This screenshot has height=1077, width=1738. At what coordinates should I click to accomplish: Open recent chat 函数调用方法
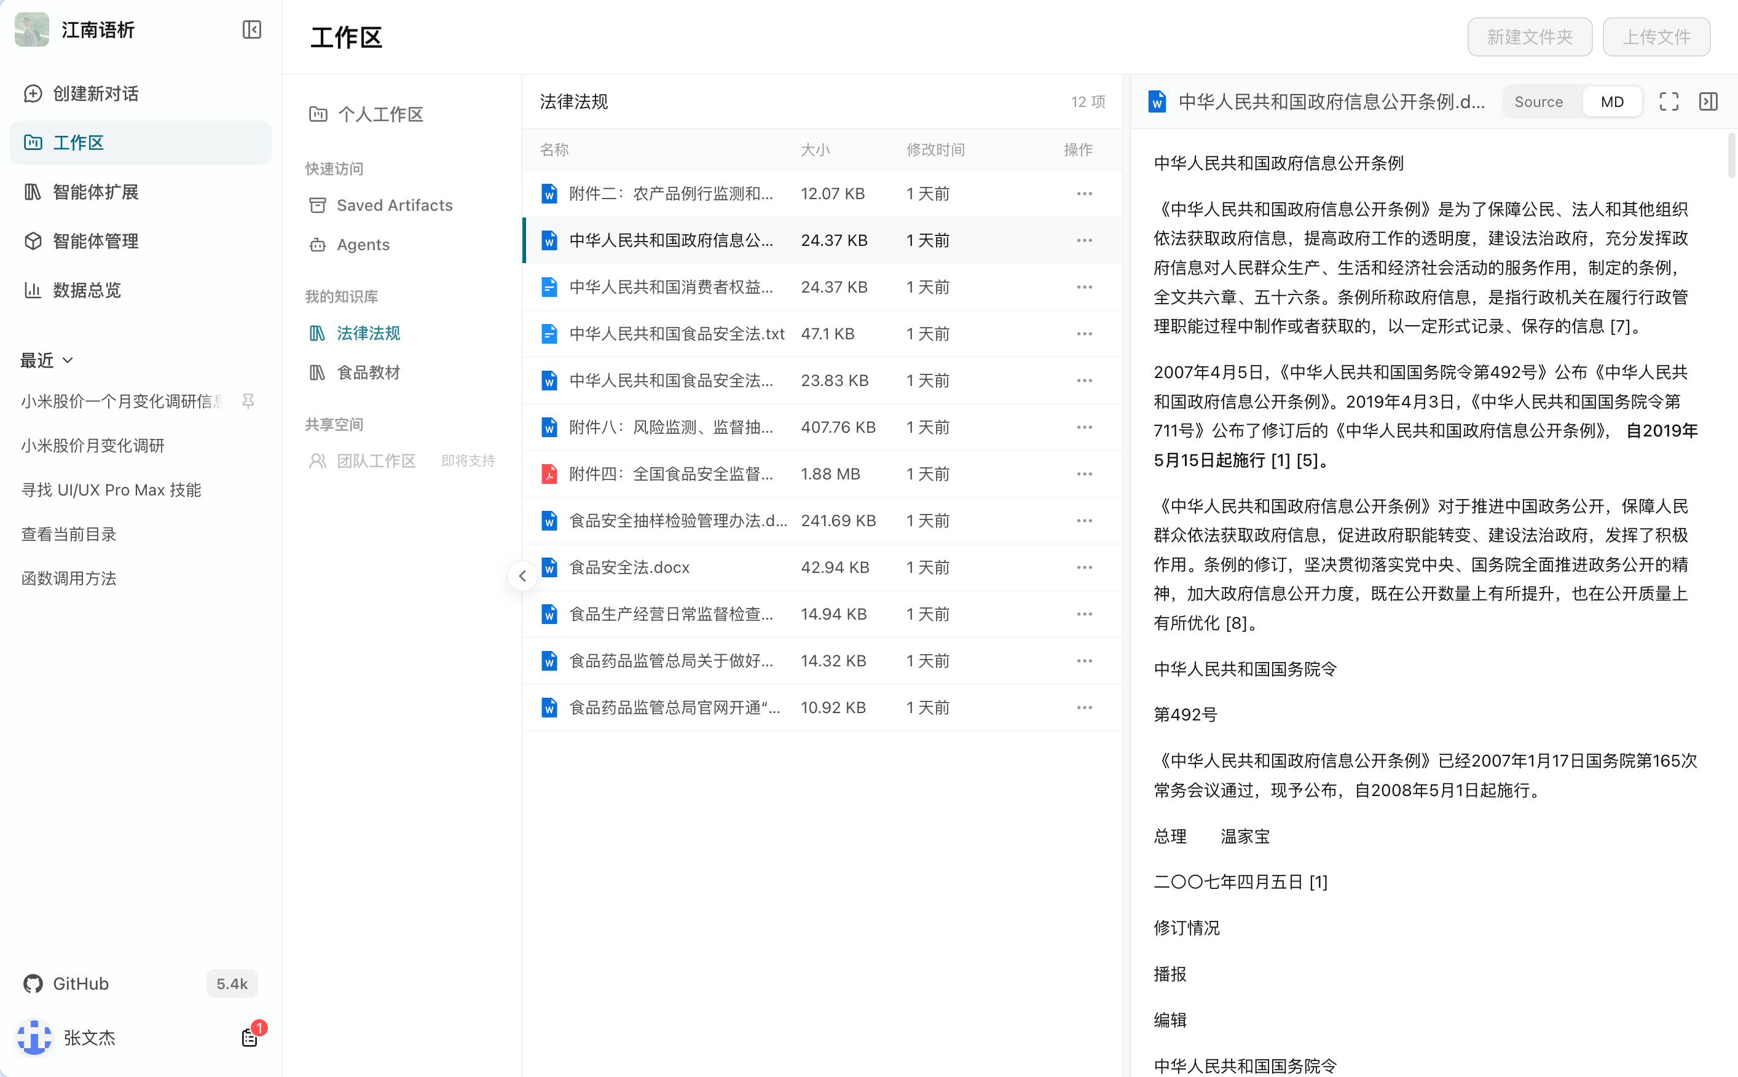coord(69,578)
